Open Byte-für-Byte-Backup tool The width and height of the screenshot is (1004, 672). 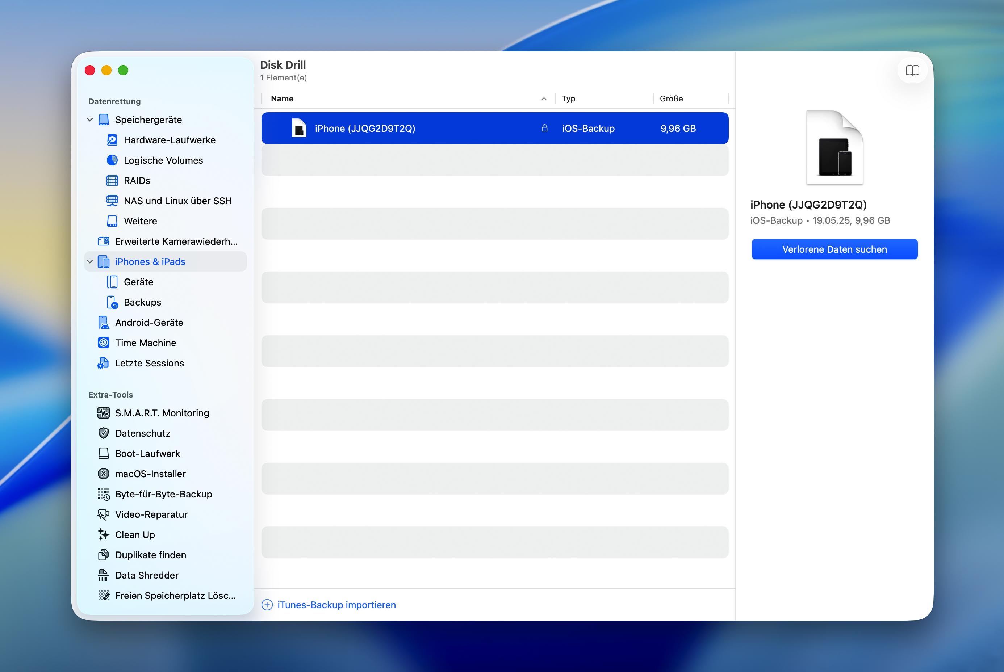(x=164, y=494)
